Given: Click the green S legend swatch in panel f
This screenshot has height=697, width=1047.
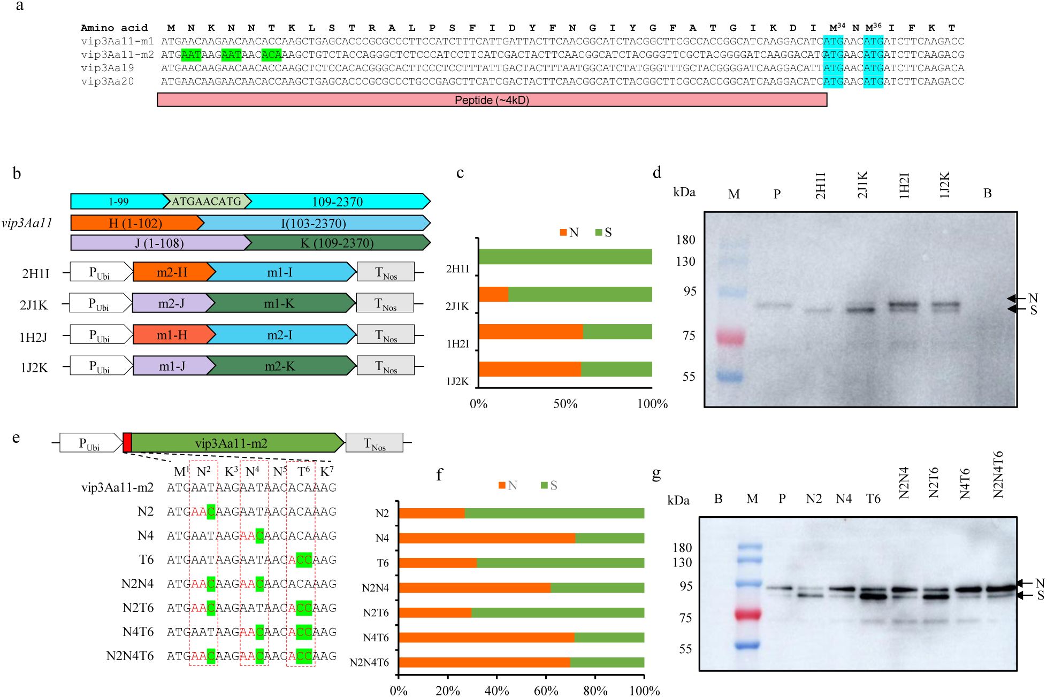Looking at the screenshot, I should (544, 485).
